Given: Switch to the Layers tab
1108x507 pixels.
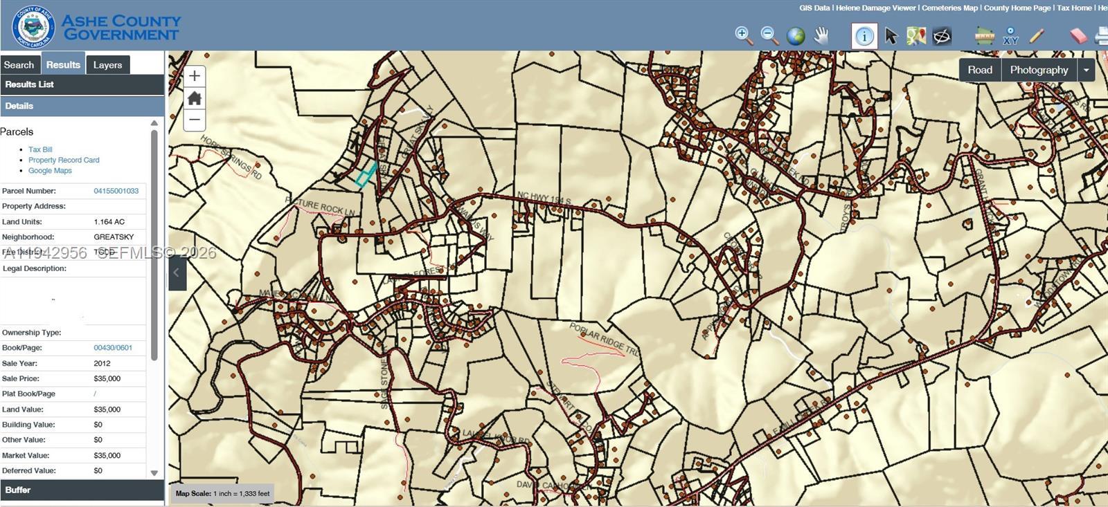Looking at the screenshot, I should (107, 65).
